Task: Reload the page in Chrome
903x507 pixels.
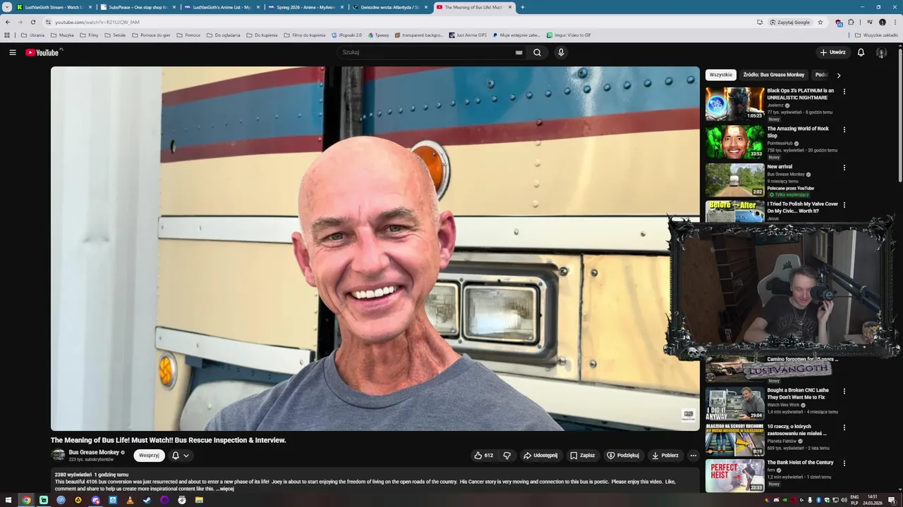Action: [x=32, y=22]
